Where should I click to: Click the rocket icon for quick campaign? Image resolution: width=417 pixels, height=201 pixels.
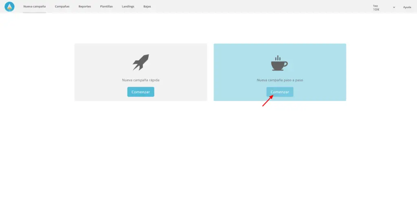coord(141,62)
